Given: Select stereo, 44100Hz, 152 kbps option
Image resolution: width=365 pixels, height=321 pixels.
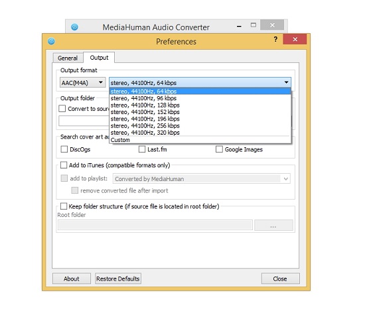Looking at the screenshot, I should pos(200,112).
